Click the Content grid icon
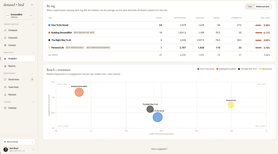 click(5, 45)
